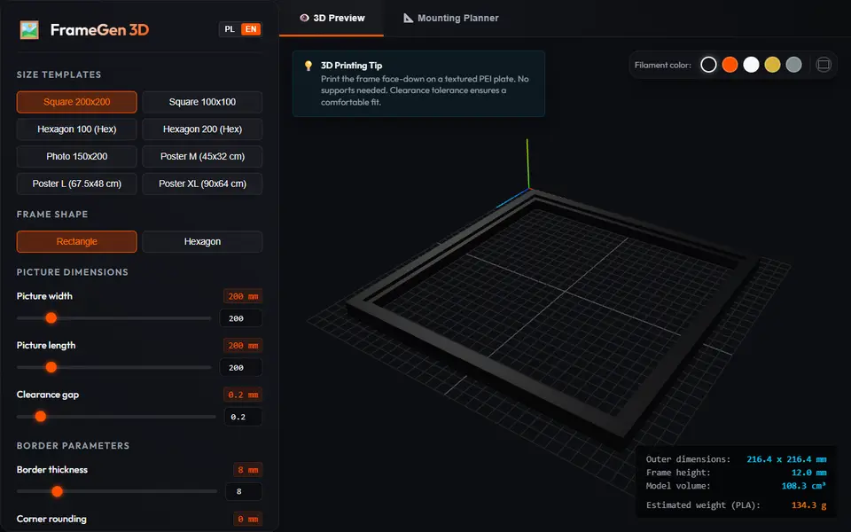Click the Clearance gap 0.2 mm badge
Image resolution: width=851 pixels, height=532 pixels.
coord(243,395)
